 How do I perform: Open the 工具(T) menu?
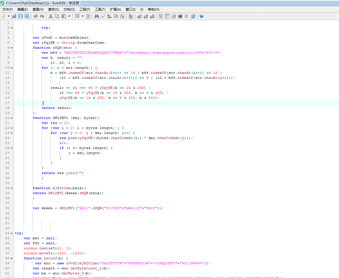tap(100, 9)
